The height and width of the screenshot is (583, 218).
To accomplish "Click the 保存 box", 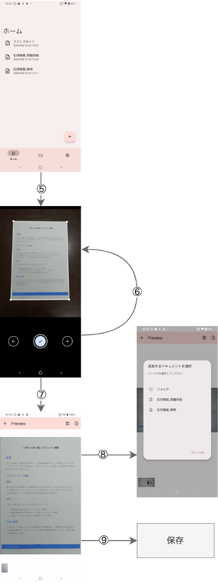I will coord(176,540).
